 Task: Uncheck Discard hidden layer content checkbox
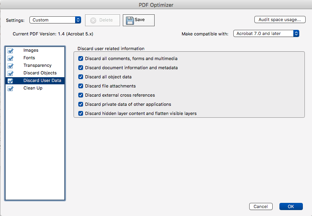pyautogui.click(x=81, y=113)
